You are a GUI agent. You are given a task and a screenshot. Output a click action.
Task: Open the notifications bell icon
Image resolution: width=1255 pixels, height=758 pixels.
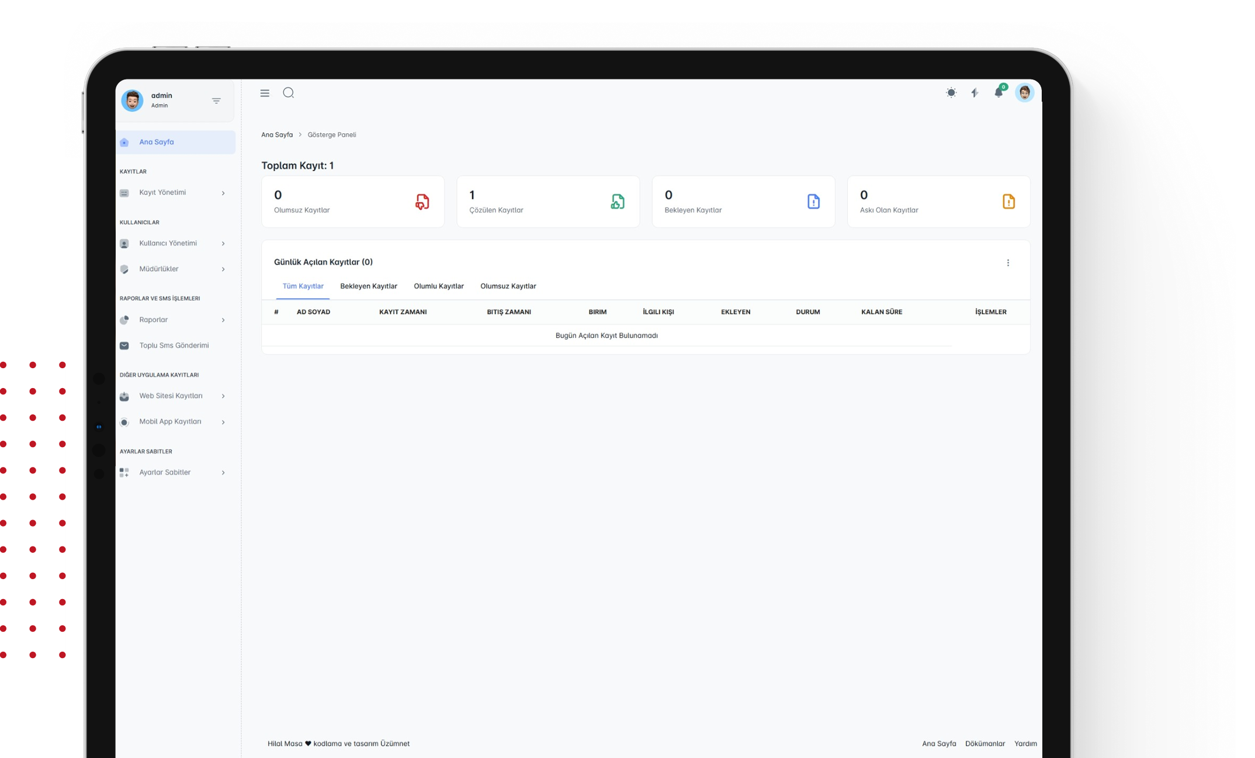point(999,93)
